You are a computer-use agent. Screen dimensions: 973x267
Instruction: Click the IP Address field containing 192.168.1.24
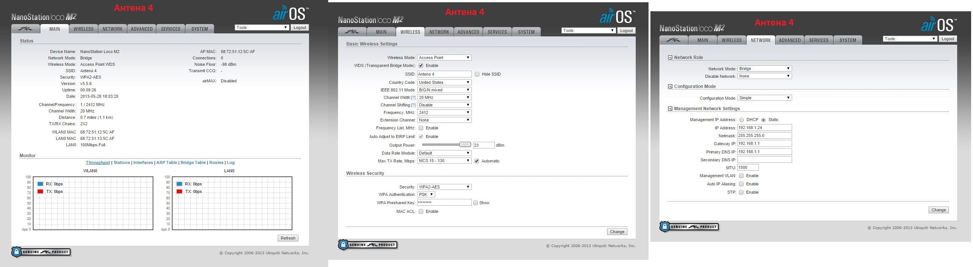pyautogui.click(x=764, y=128)
